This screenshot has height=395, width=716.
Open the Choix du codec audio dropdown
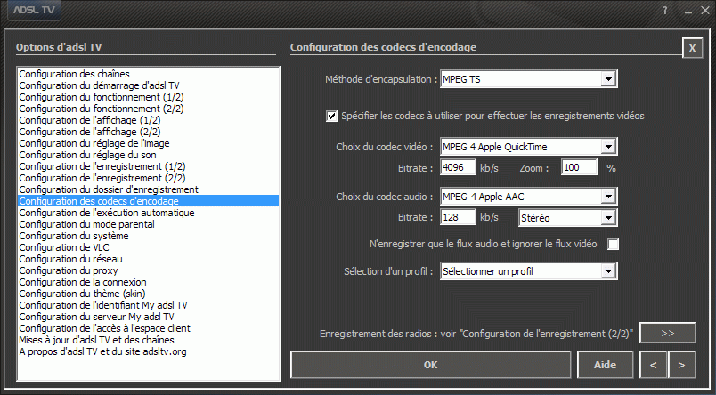coord(529,196)
